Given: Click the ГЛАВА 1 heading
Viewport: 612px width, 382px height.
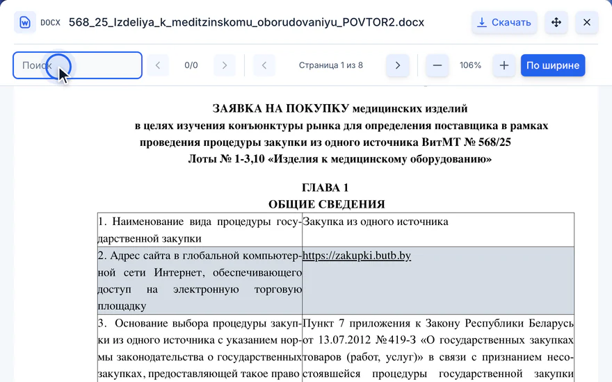Looking at the screenshot, I should click(325, 188).
